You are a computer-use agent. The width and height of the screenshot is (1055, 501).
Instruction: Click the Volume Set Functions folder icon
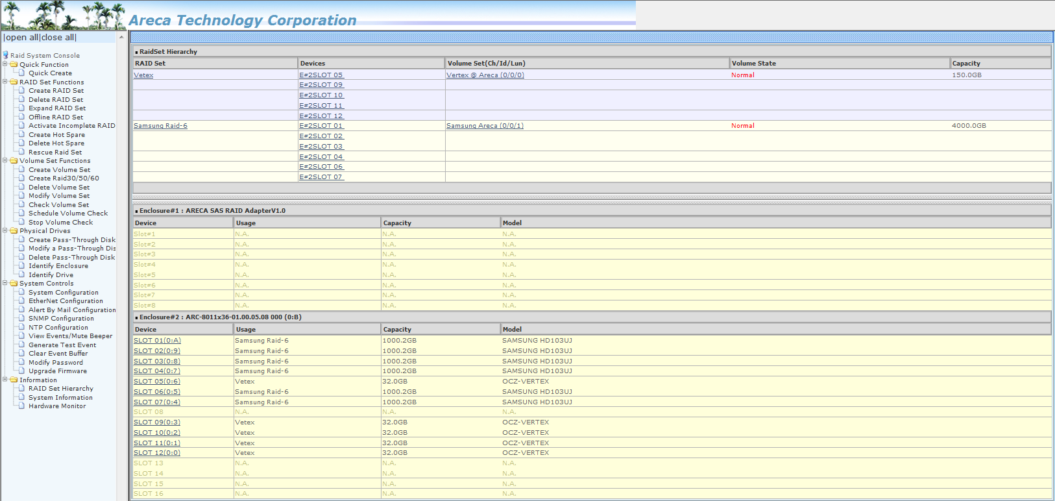pyautogui.click(x=14, y=160)
